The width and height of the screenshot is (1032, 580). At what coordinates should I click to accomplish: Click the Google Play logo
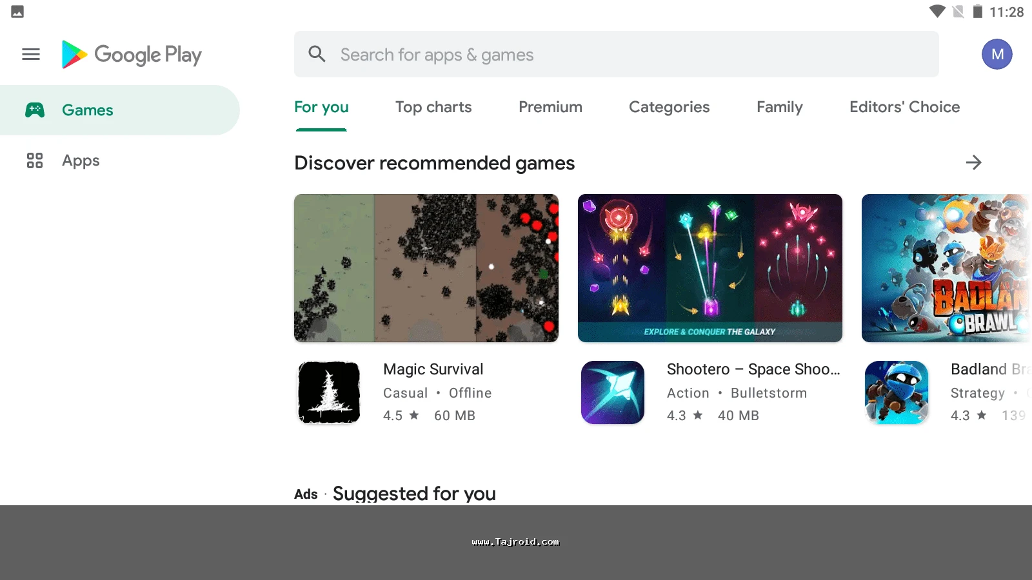132,55
